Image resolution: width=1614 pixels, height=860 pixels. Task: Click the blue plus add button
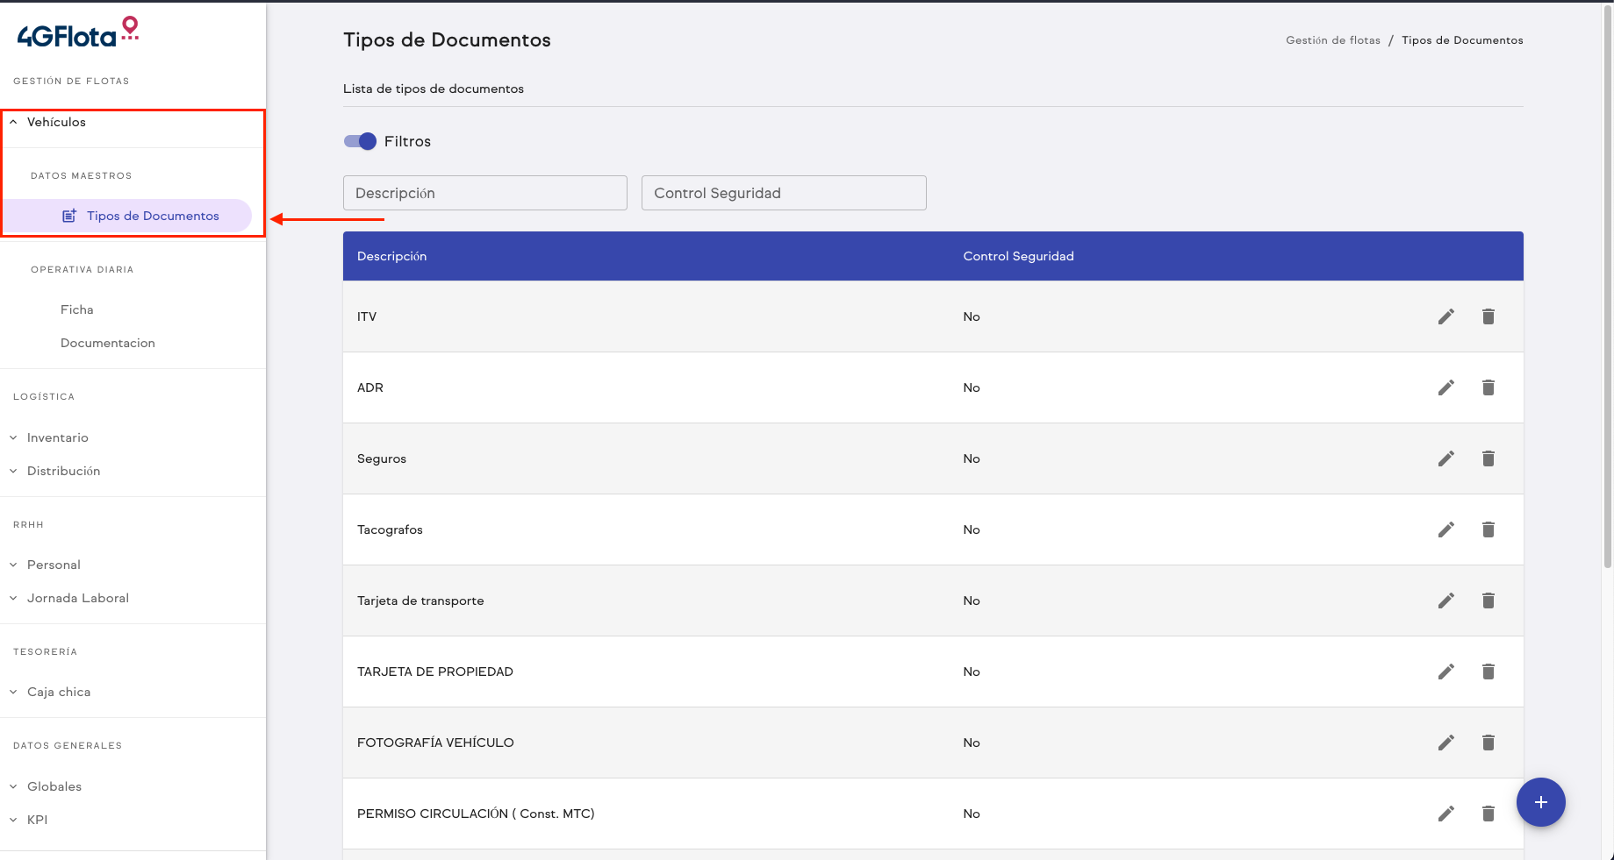pos(1540,802)
